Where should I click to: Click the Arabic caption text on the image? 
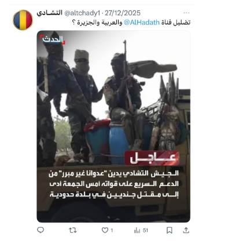114,184
